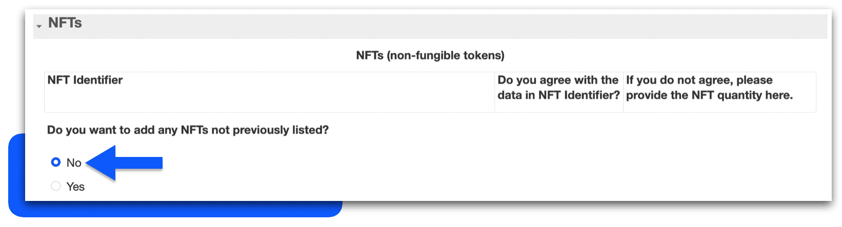Select the Yes radio button
Viewport: 842px width, 227px height.
click(x=56, y=186)
